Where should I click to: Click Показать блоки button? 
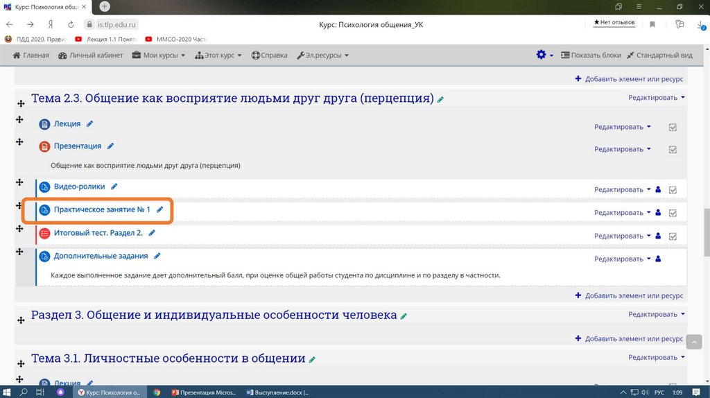[x=591, y=55]
